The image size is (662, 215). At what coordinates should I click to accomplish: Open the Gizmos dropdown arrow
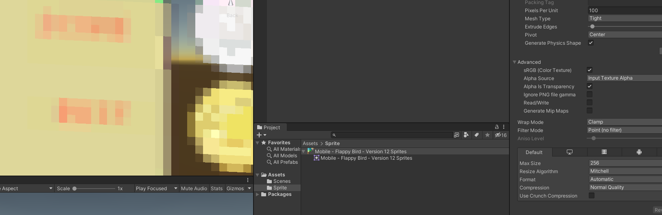(x=249, y=189)
